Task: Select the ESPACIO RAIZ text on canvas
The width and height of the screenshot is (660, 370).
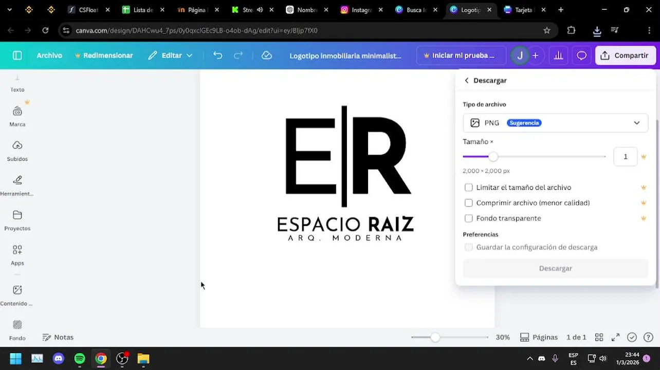Action: (x=345, y=224)
